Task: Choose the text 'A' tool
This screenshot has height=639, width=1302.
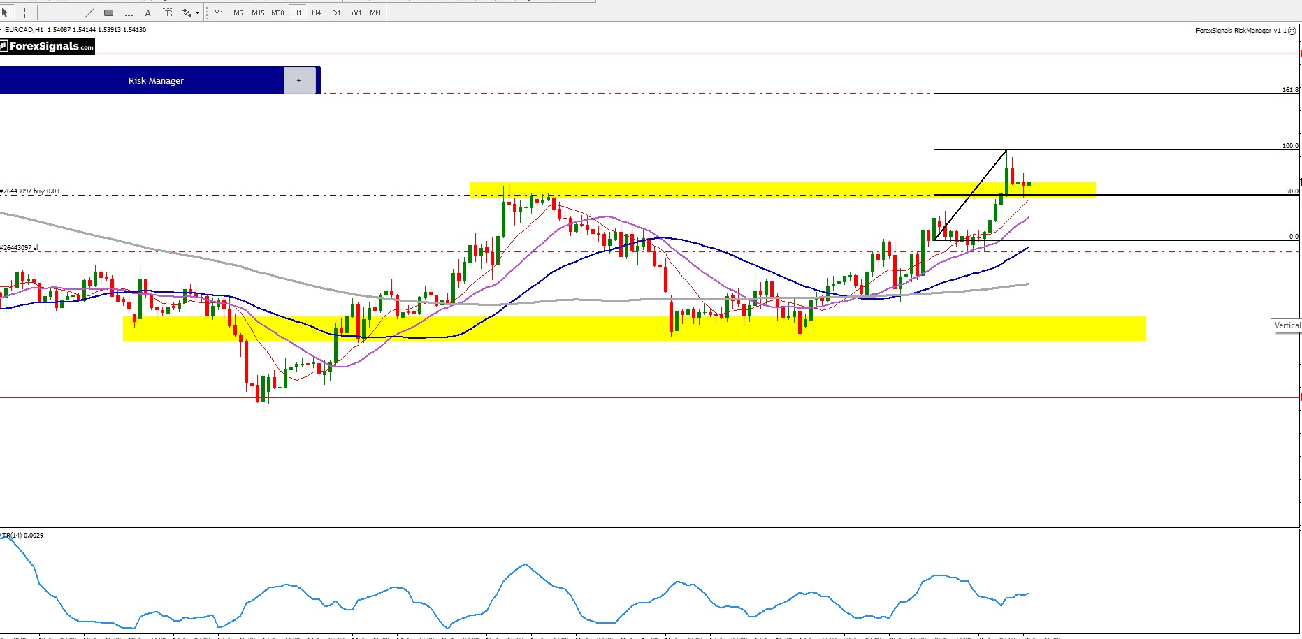Action: [147, 13]
